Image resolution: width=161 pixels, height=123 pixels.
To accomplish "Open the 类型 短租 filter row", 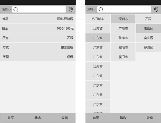I will click(38, 57).
